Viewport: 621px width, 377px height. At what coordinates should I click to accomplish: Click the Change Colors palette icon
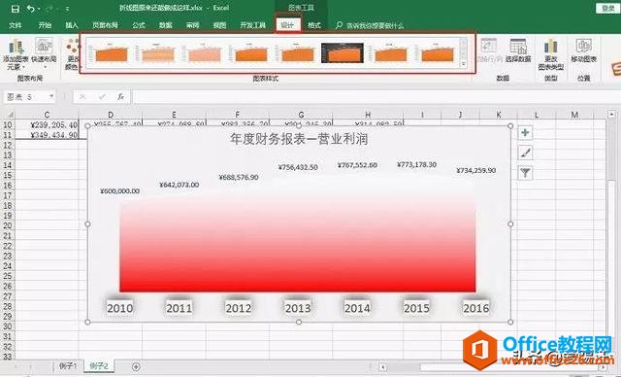[x=72, y=48]
